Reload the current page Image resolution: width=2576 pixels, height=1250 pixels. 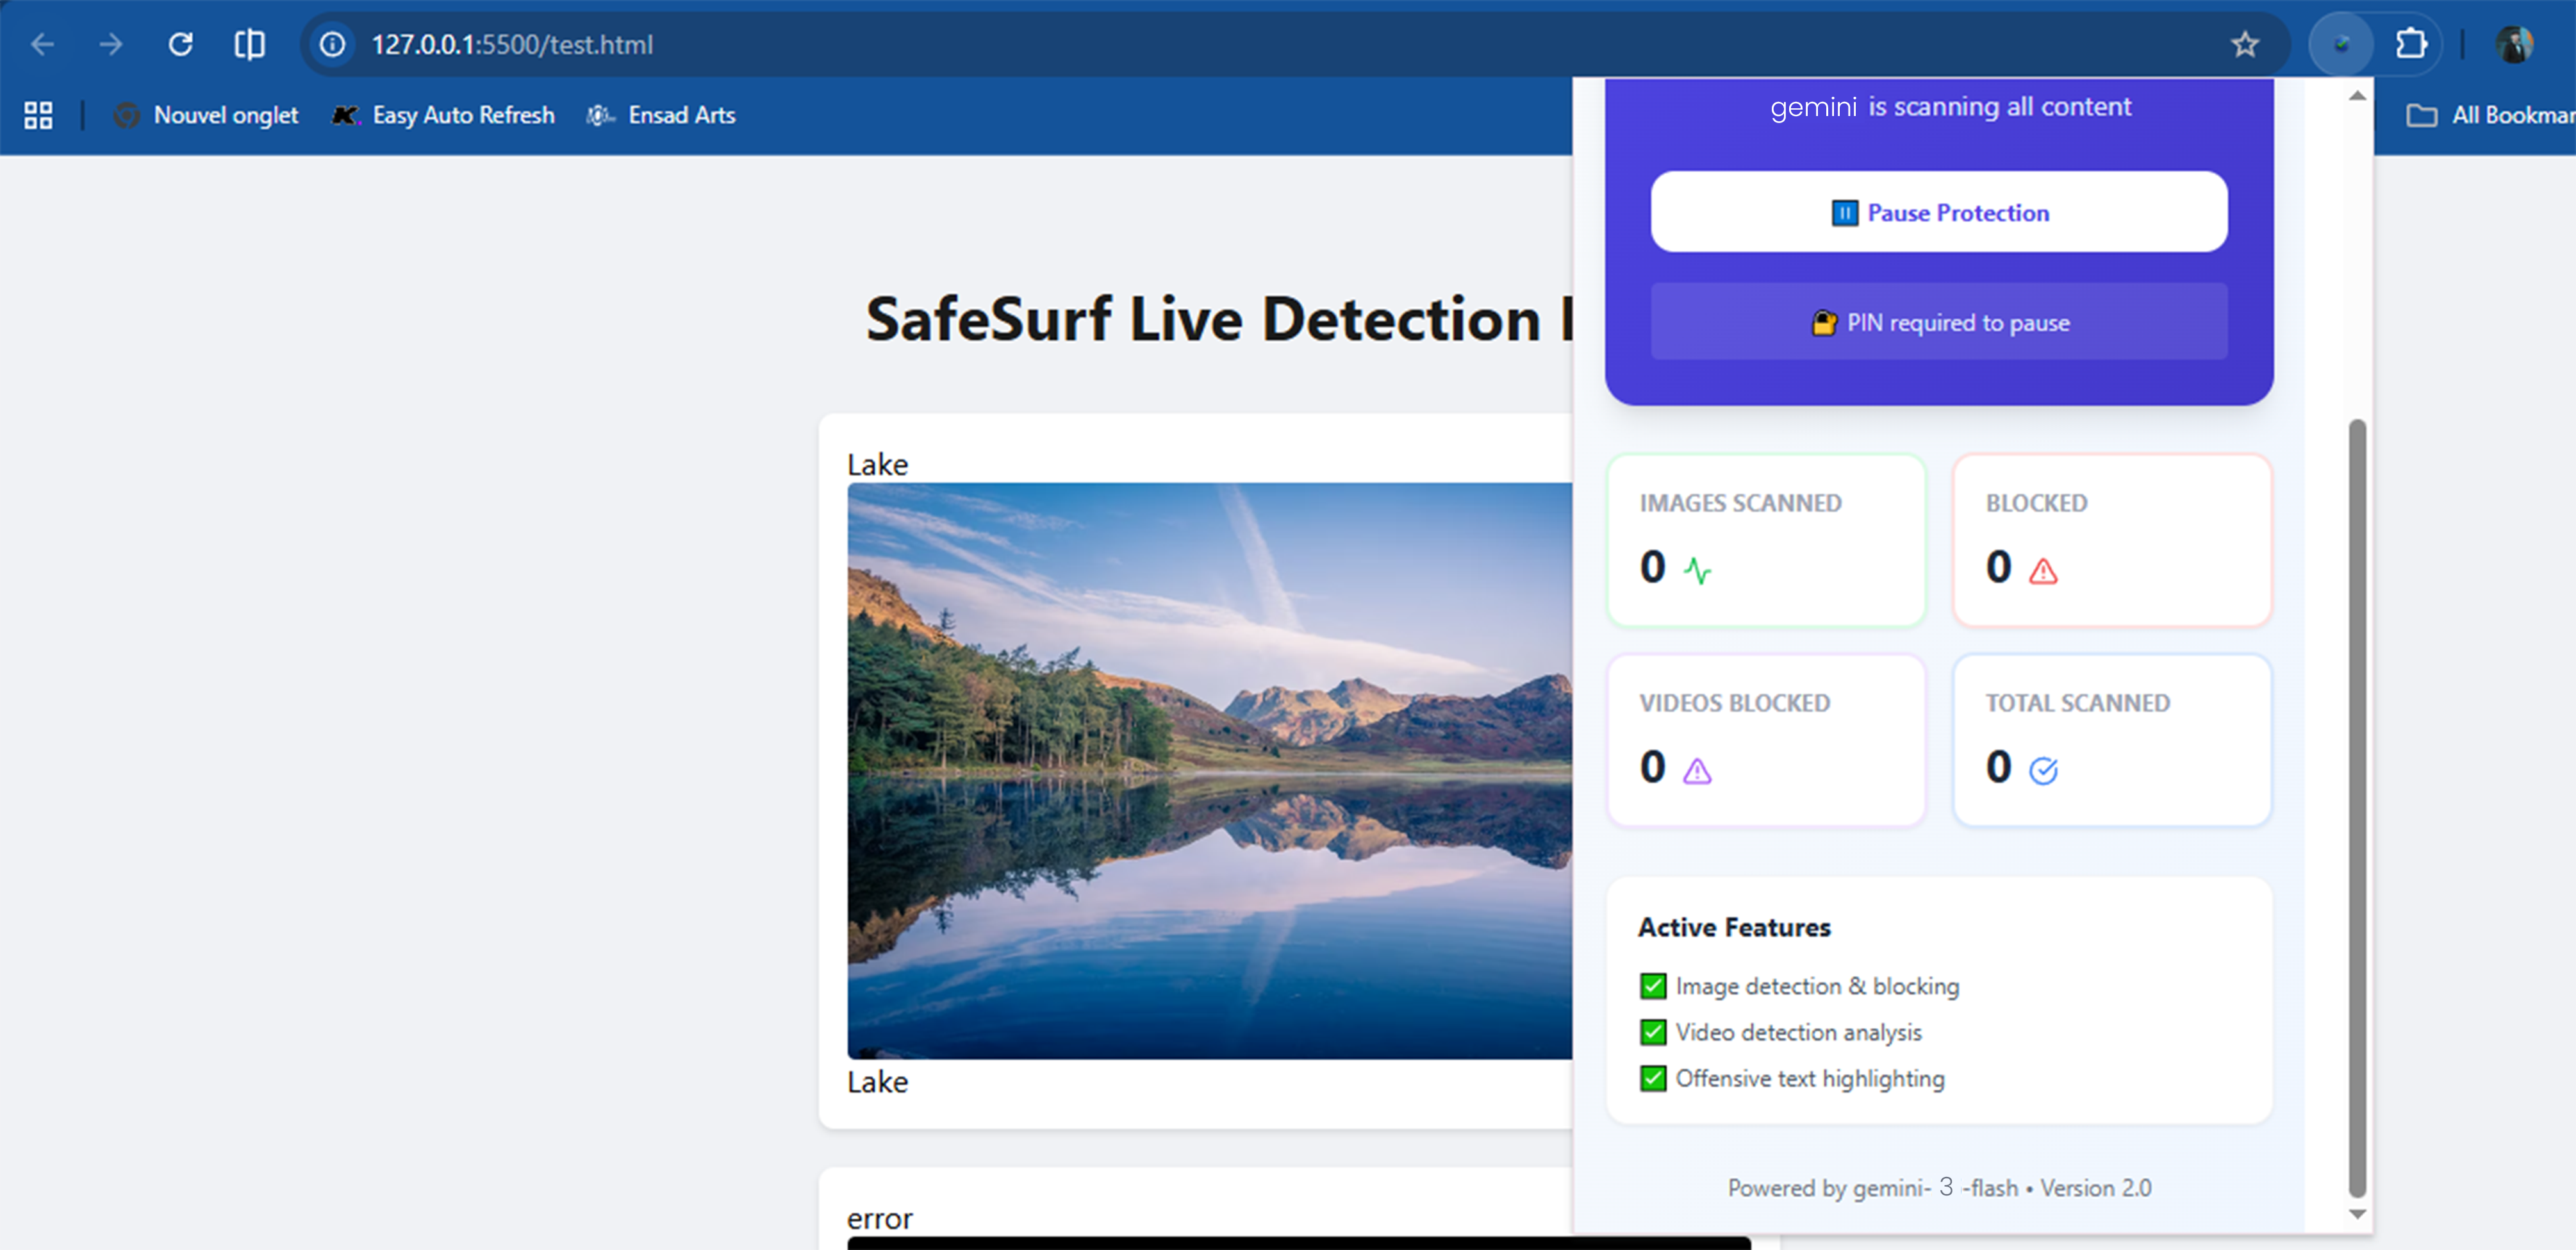(180, 44)
